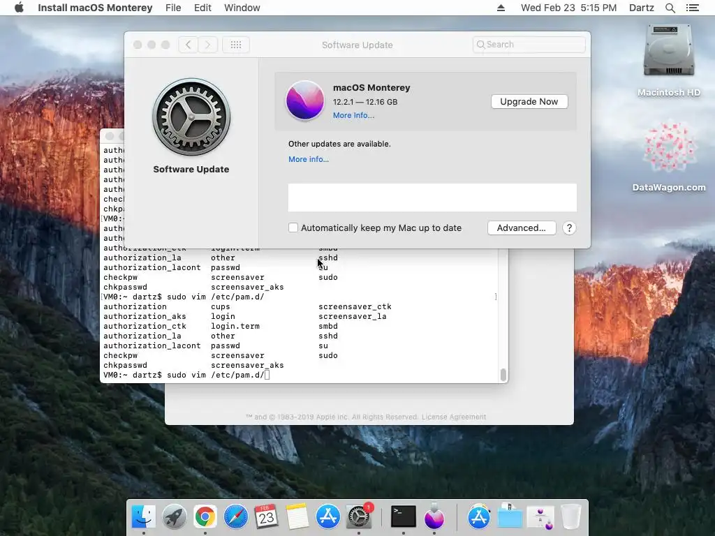715x536 pixels.
Task: Go back in System Preferences
Action: (188, 45)
